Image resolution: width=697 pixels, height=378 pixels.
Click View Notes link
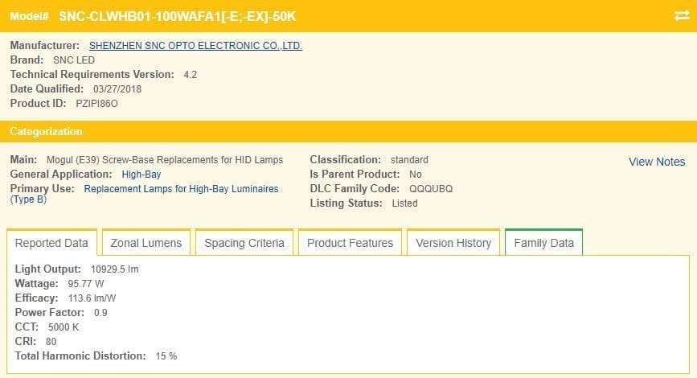657,162
